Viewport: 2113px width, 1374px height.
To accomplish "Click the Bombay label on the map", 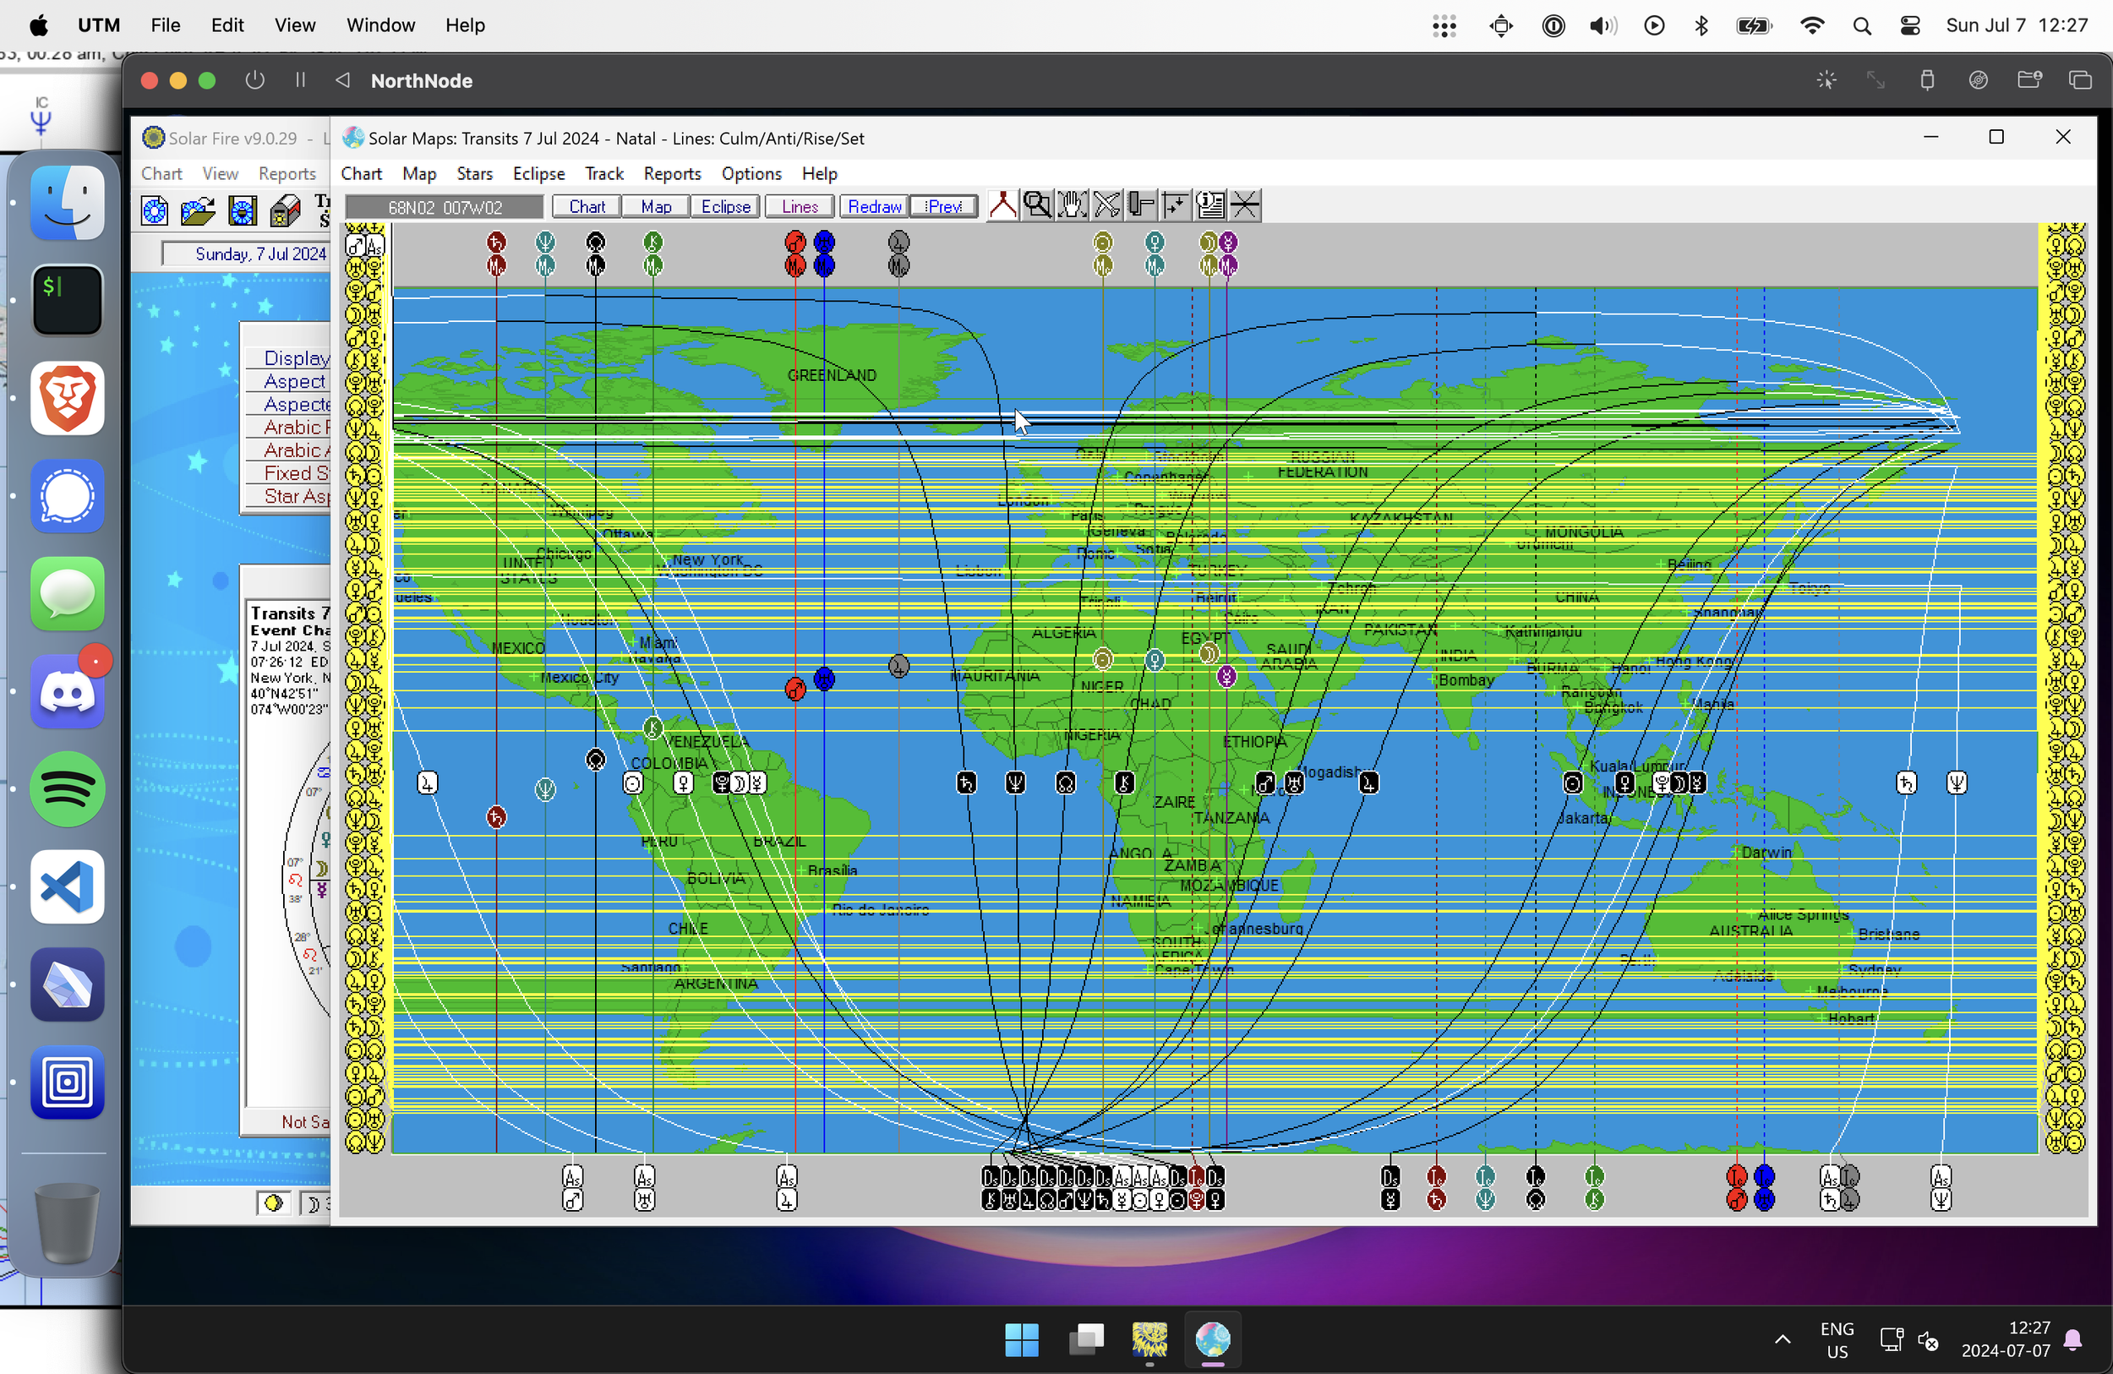I will click(1466, 680).
